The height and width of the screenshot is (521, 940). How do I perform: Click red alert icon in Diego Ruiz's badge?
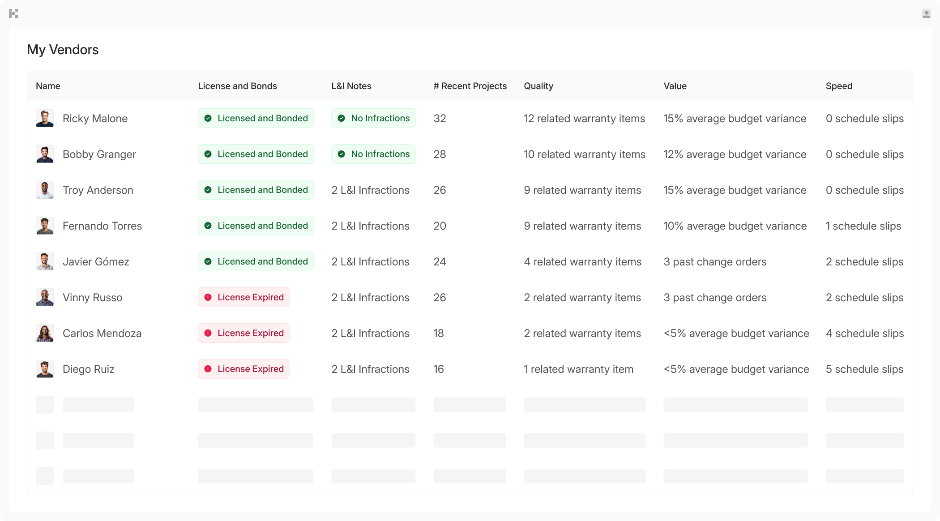pyautogui.click(x=208, y=369)
